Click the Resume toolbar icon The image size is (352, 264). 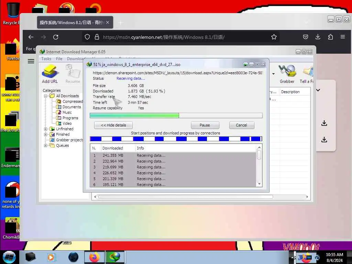73,74
